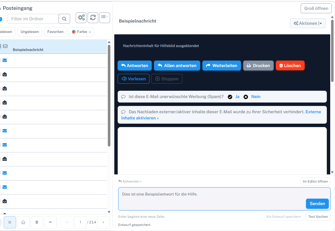Choose Ja to mark the email as spam

(237, 97)
